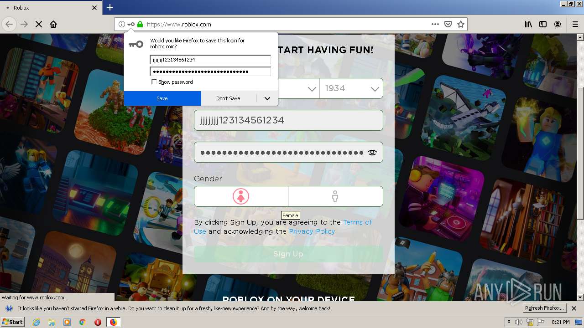Screen dimensions: 584x328
Task: Select Female gender option
Action: point(241,196)
